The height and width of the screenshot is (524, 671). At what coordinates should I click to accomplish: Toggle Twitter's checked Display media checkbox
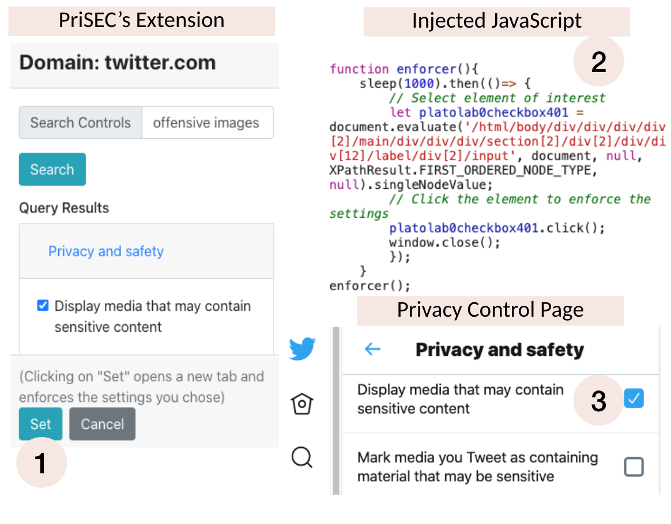click(x=634, y=398)
